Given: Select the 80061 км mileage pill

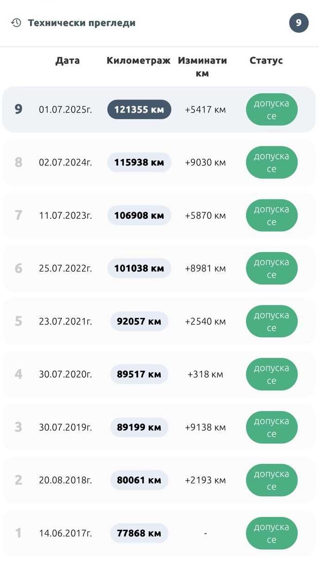Looking at the screenshot, I should tap(139, 480).
